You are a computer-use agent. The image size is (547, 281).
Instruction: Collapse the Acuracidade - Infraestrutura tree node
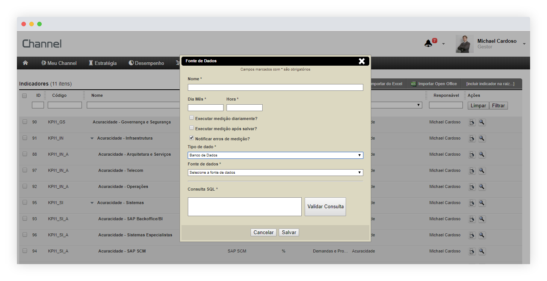click(x=92, y=138)
